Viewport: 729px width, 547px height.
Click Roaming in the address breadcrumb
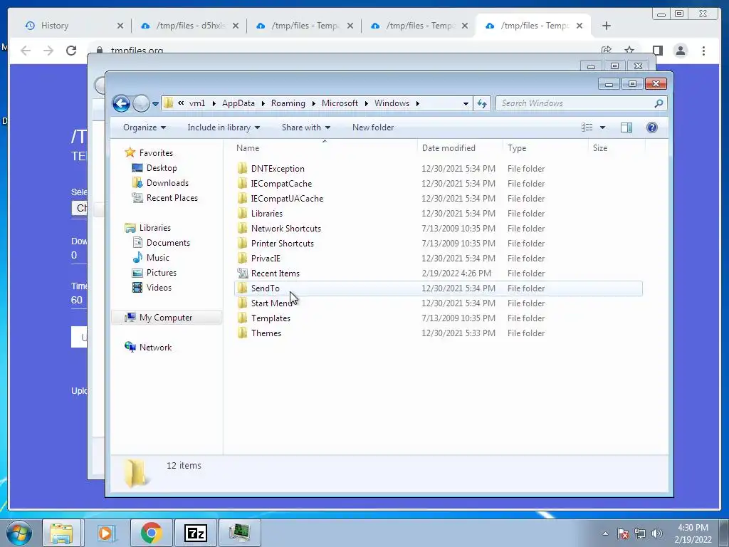(288, 103)
